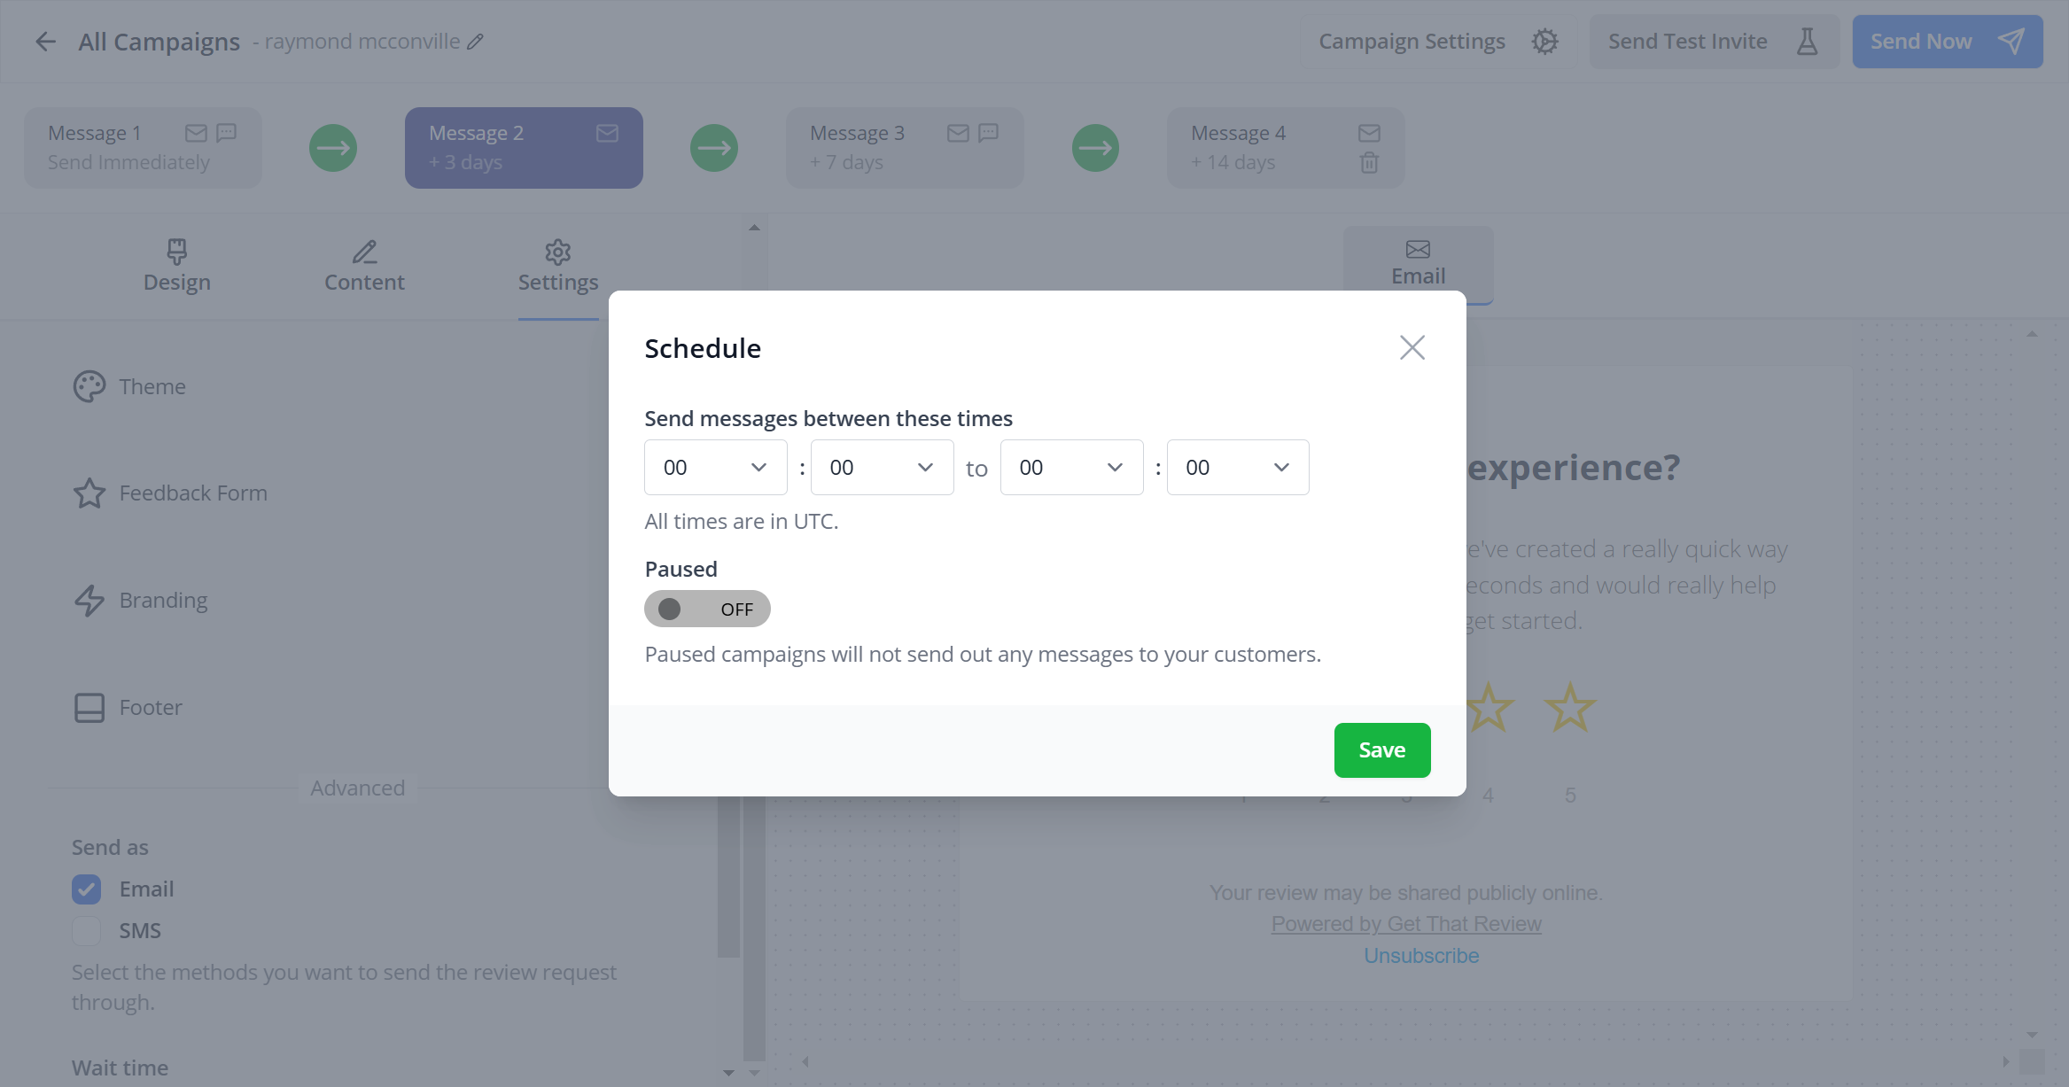2069x1087 pixels.
Task: Click the Theme palette icon
Action: 89,386
